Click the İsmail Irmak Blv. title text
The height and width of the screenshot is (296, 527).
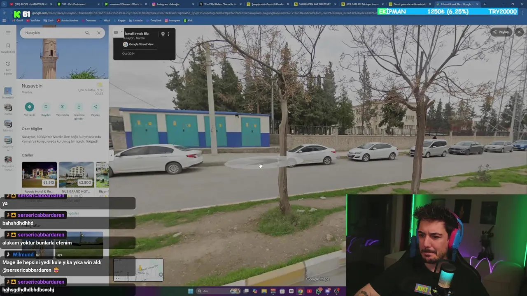[137, 34]
